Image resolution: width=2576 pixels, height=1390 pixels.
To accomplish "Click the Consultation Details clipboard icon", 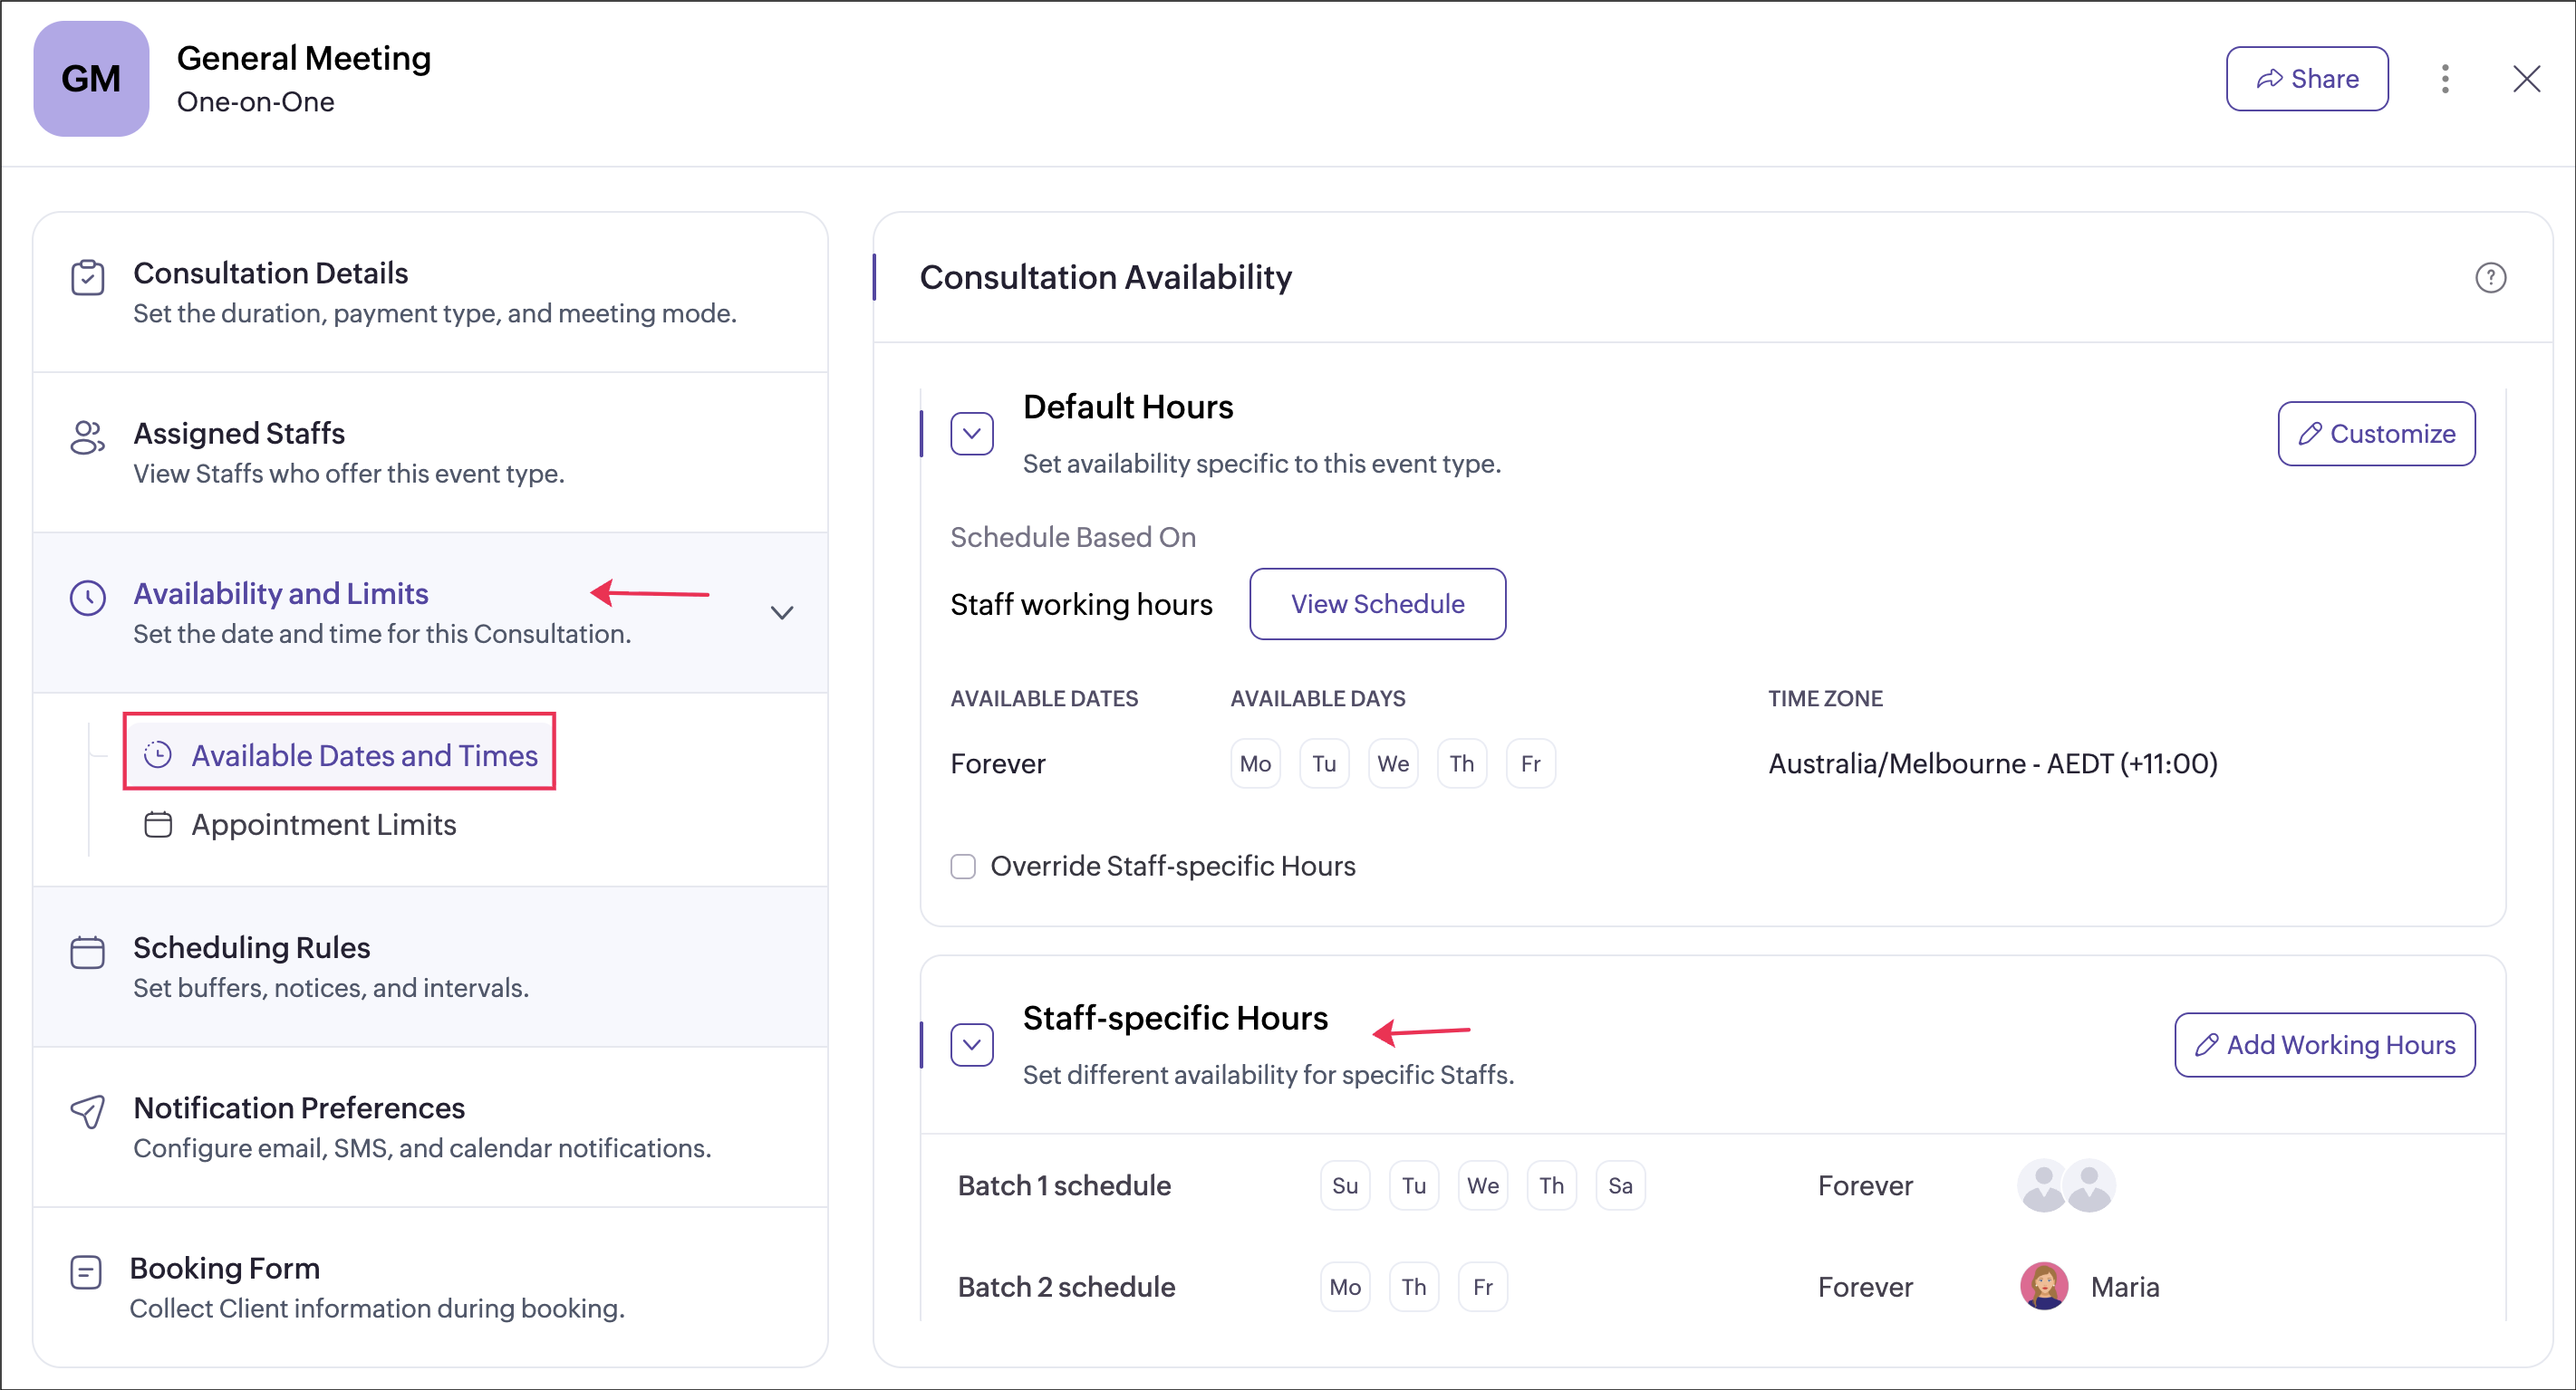I will [87, 277].
